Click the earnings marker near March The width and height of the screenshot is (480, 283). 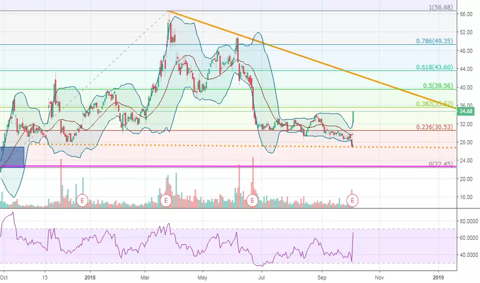[x=166, y=200]
